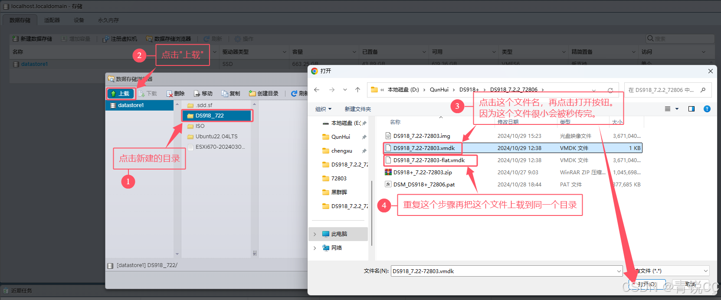
Task: Click Register VM (注册虚拟机) button
Action: coord(120,39)
